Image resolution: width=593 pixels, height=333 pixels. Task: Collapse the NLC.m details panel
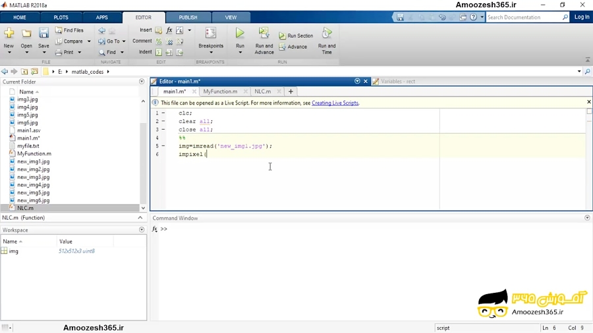(x=140, y=218)
